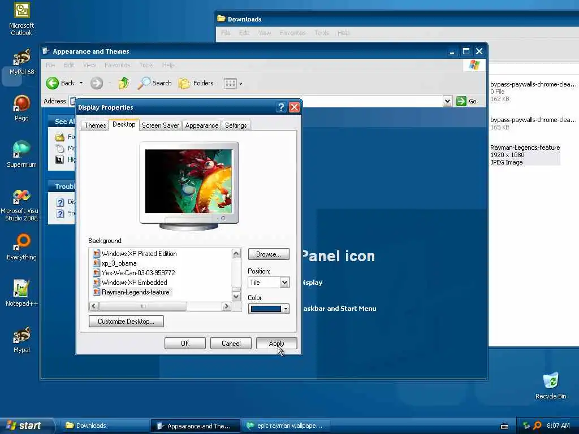Image resolution: width=579 pixels, height=434 pixels.
Task: Click the Display Properties help question mark
Action: (x=281, y=107)
